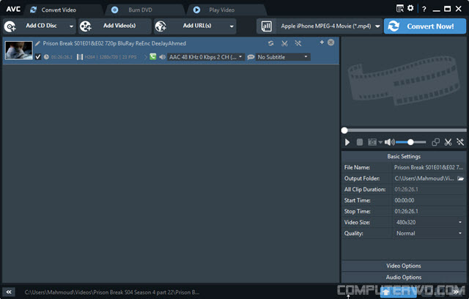Browse the output folder with the folder icon

460,179
